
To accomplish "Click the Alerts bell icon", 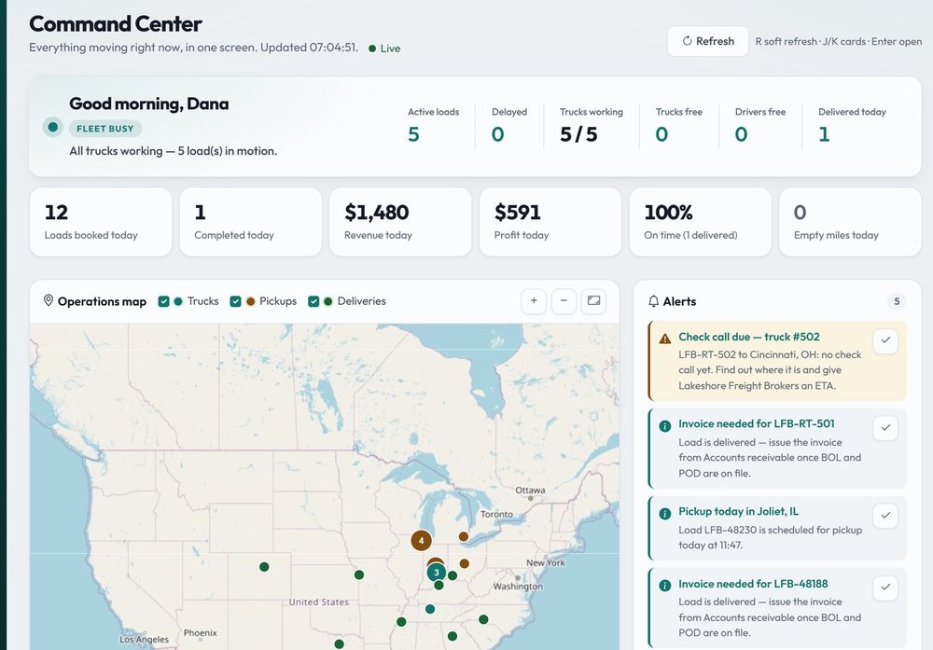I will coord(653,301).
